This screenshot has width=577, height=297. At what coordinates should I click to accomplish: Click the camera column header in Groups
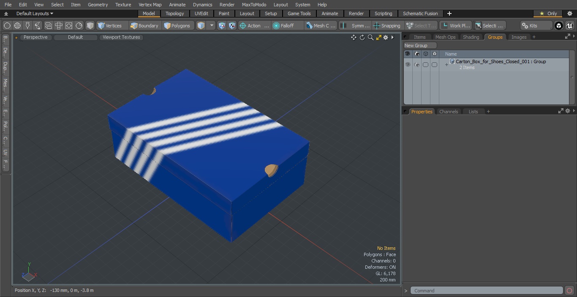tap(417, 54)
